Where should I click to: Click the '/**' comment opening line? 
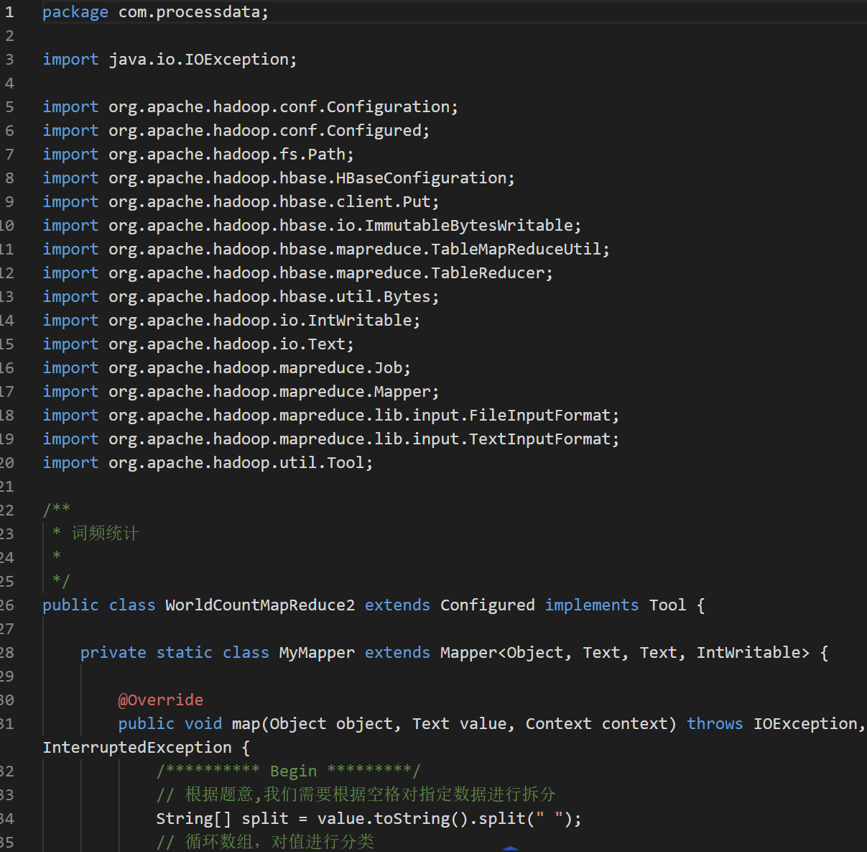[56, 510]
